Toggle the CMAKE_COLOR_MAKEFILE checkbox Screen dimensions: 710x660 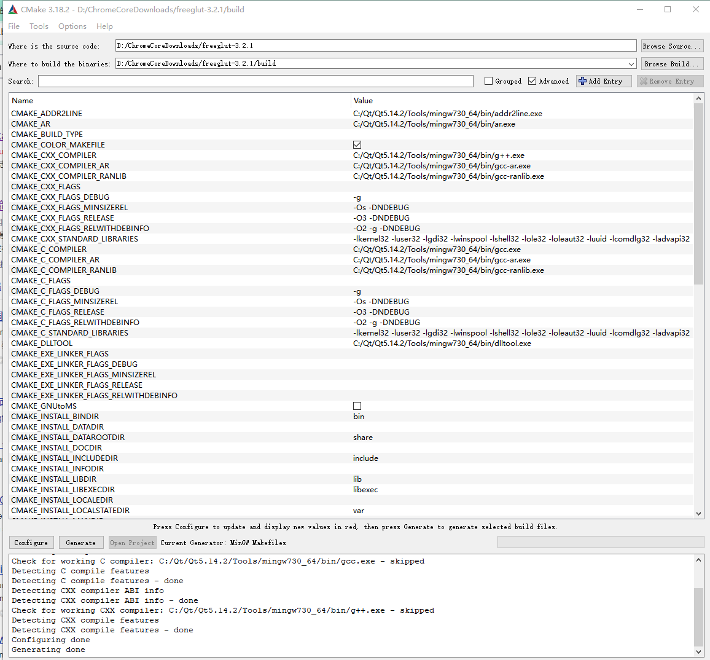pos(357,145)
